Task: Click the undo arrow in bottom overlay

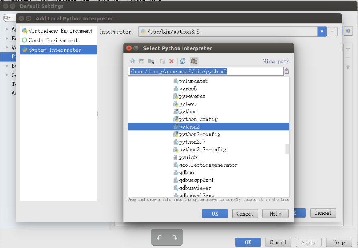Action: point(159,238)
